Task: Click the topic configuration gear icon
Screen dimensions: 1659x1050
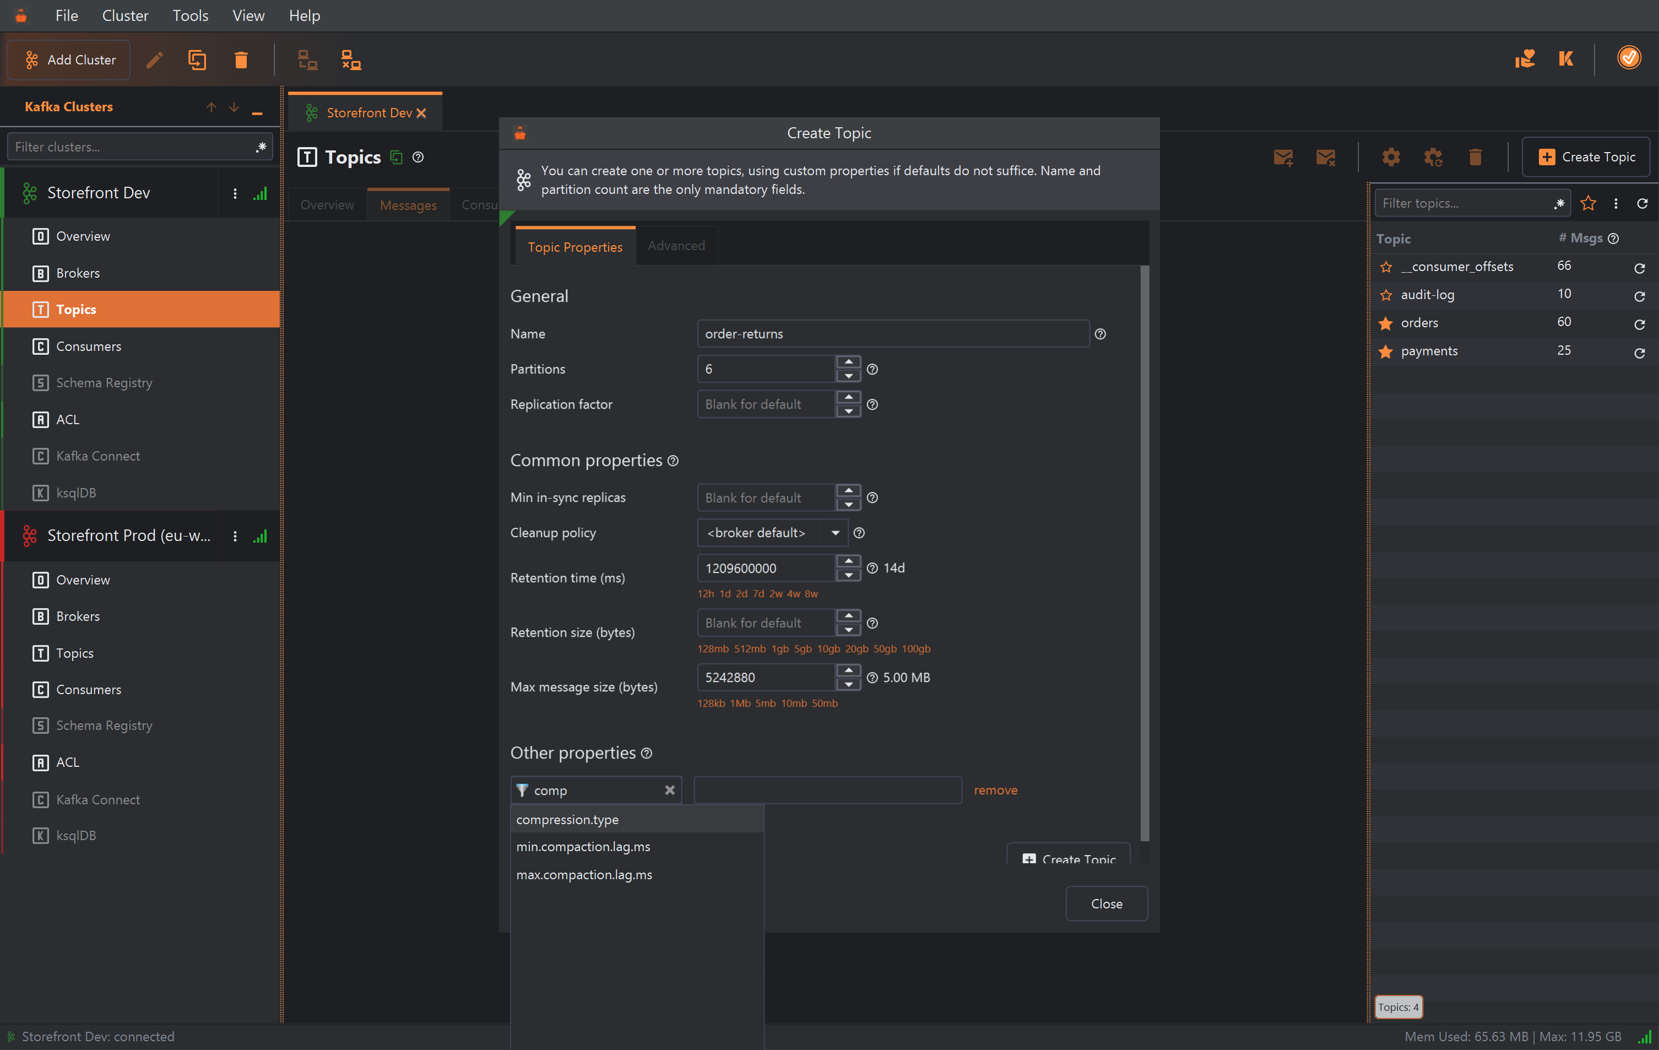Action: point(1391,157)
